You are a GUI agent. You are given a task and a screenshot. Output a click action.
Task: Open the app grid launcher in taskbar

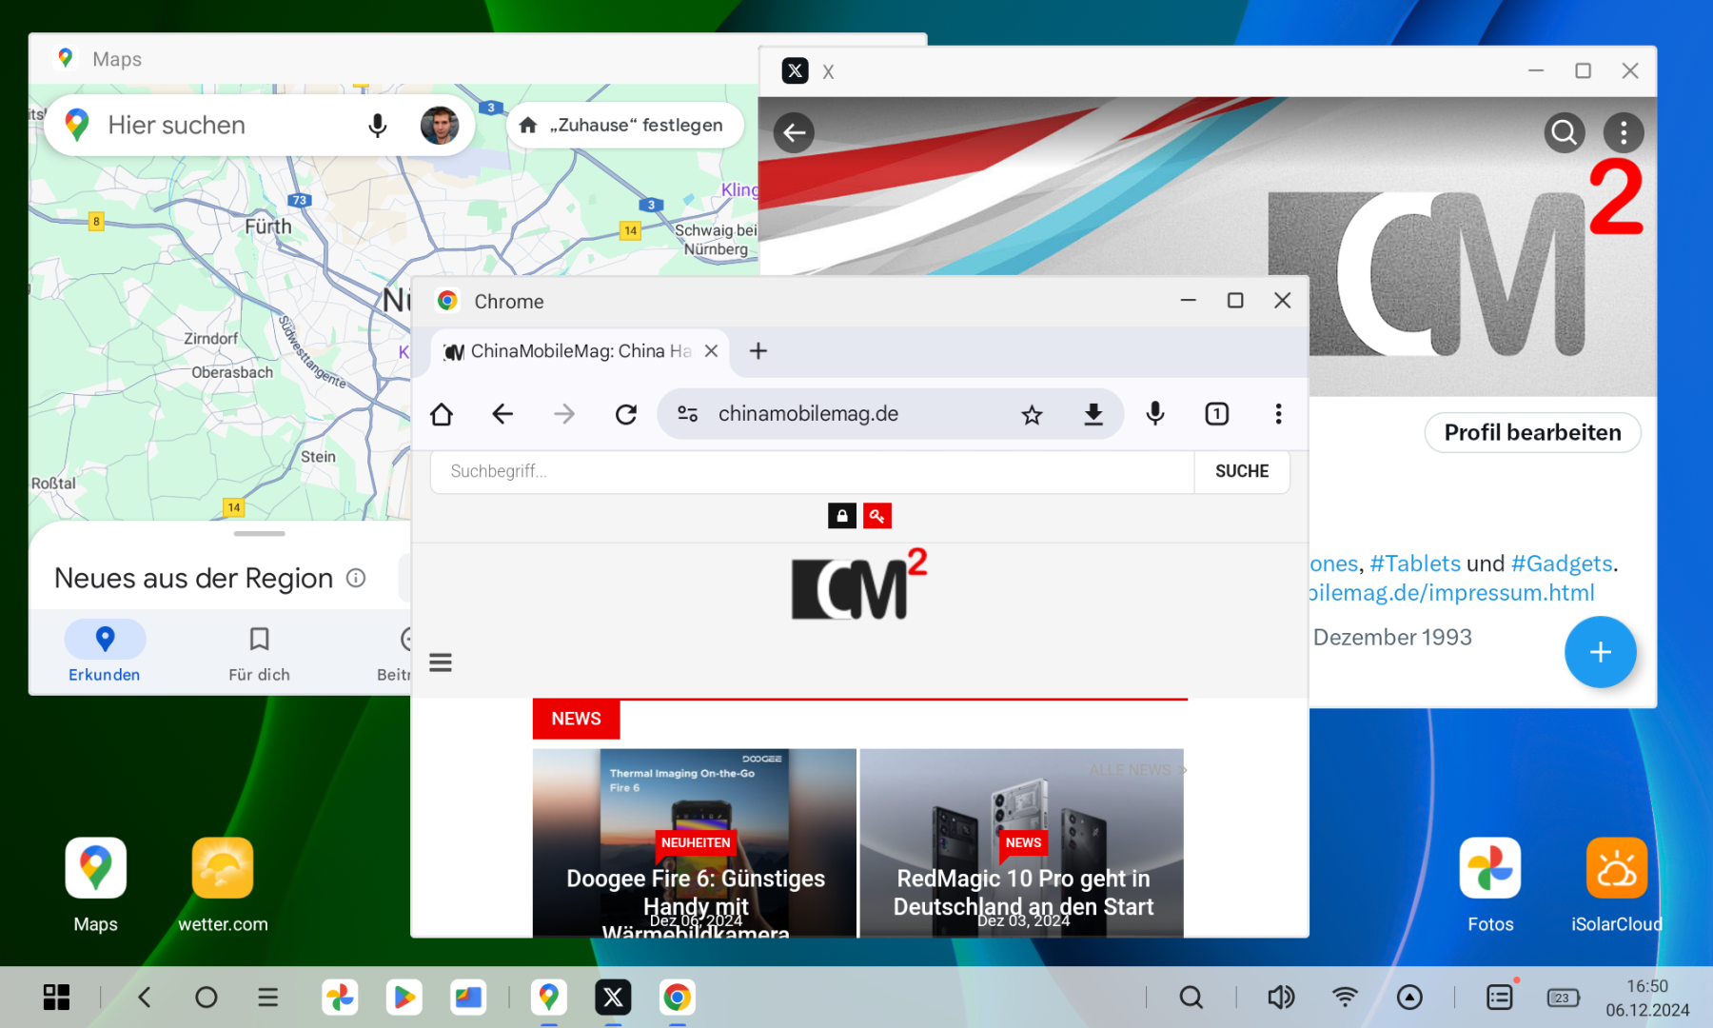56,997
